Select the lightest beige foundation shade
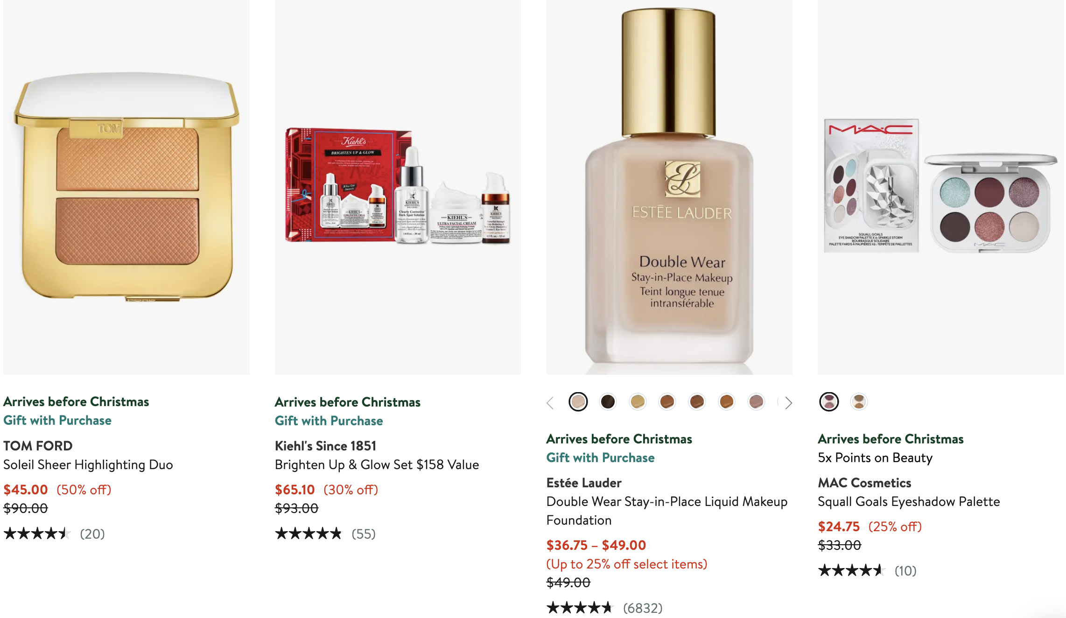Image resolution: width=1066 pixels, height=618 pixels. [x=578, y=401]
